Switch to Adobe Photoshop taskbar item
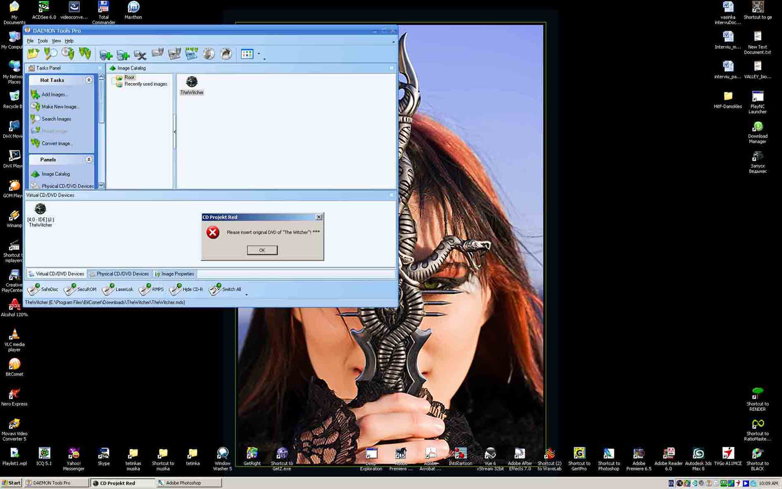The image size is (782, 489). (189, 483)
